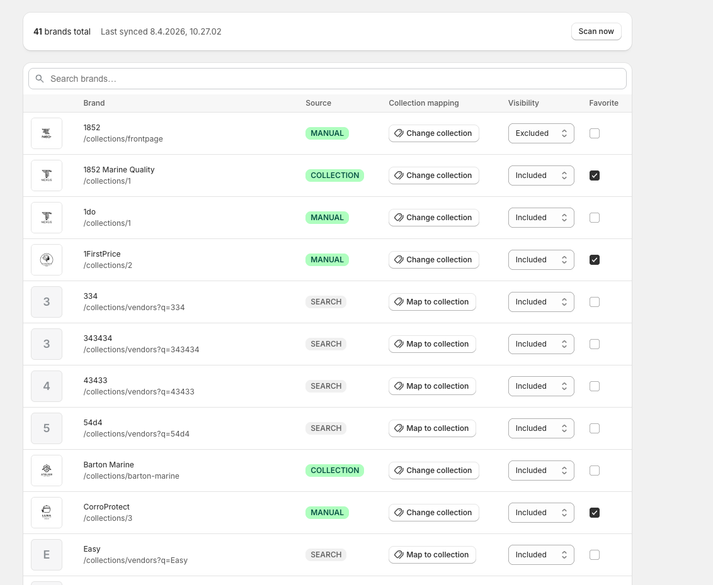Change collection for 1852 Marine Quality

tap(434, 175)
